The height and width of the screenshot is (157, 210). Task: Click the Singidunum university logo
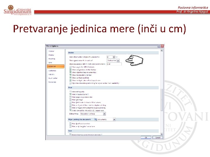(x=17, y=10)
